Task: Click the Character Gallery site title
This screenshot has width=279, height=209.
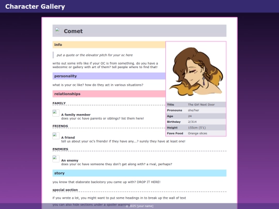Action: pos(35,7)
